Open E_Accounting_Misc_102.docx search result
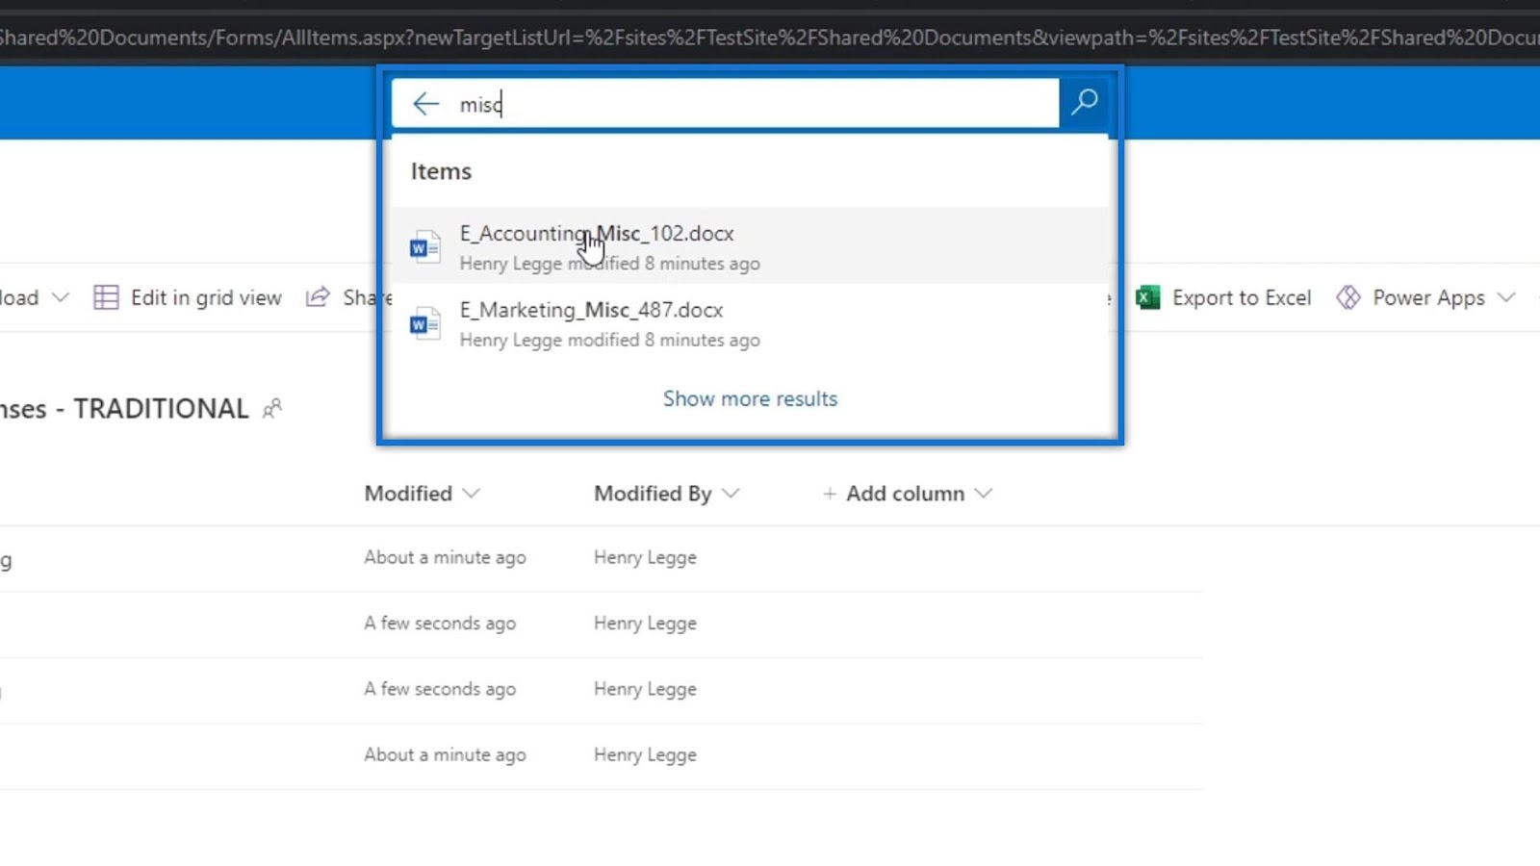Screen dimensions: 1540x866 [x=749, y=246]
